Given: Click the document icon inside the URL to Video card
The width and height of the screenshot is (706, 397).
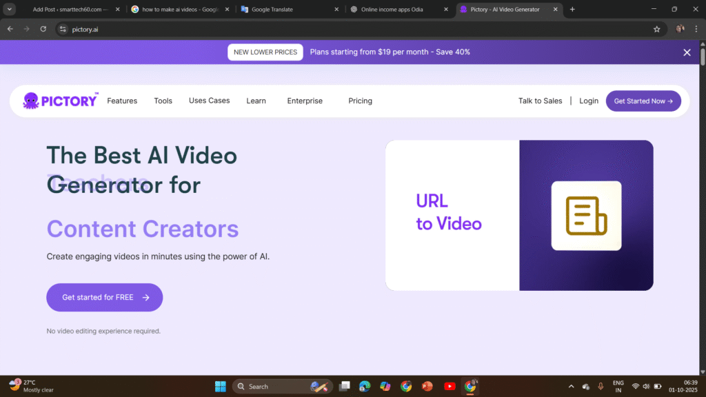Looking at the screenshot, I should (x=586, y=216).
